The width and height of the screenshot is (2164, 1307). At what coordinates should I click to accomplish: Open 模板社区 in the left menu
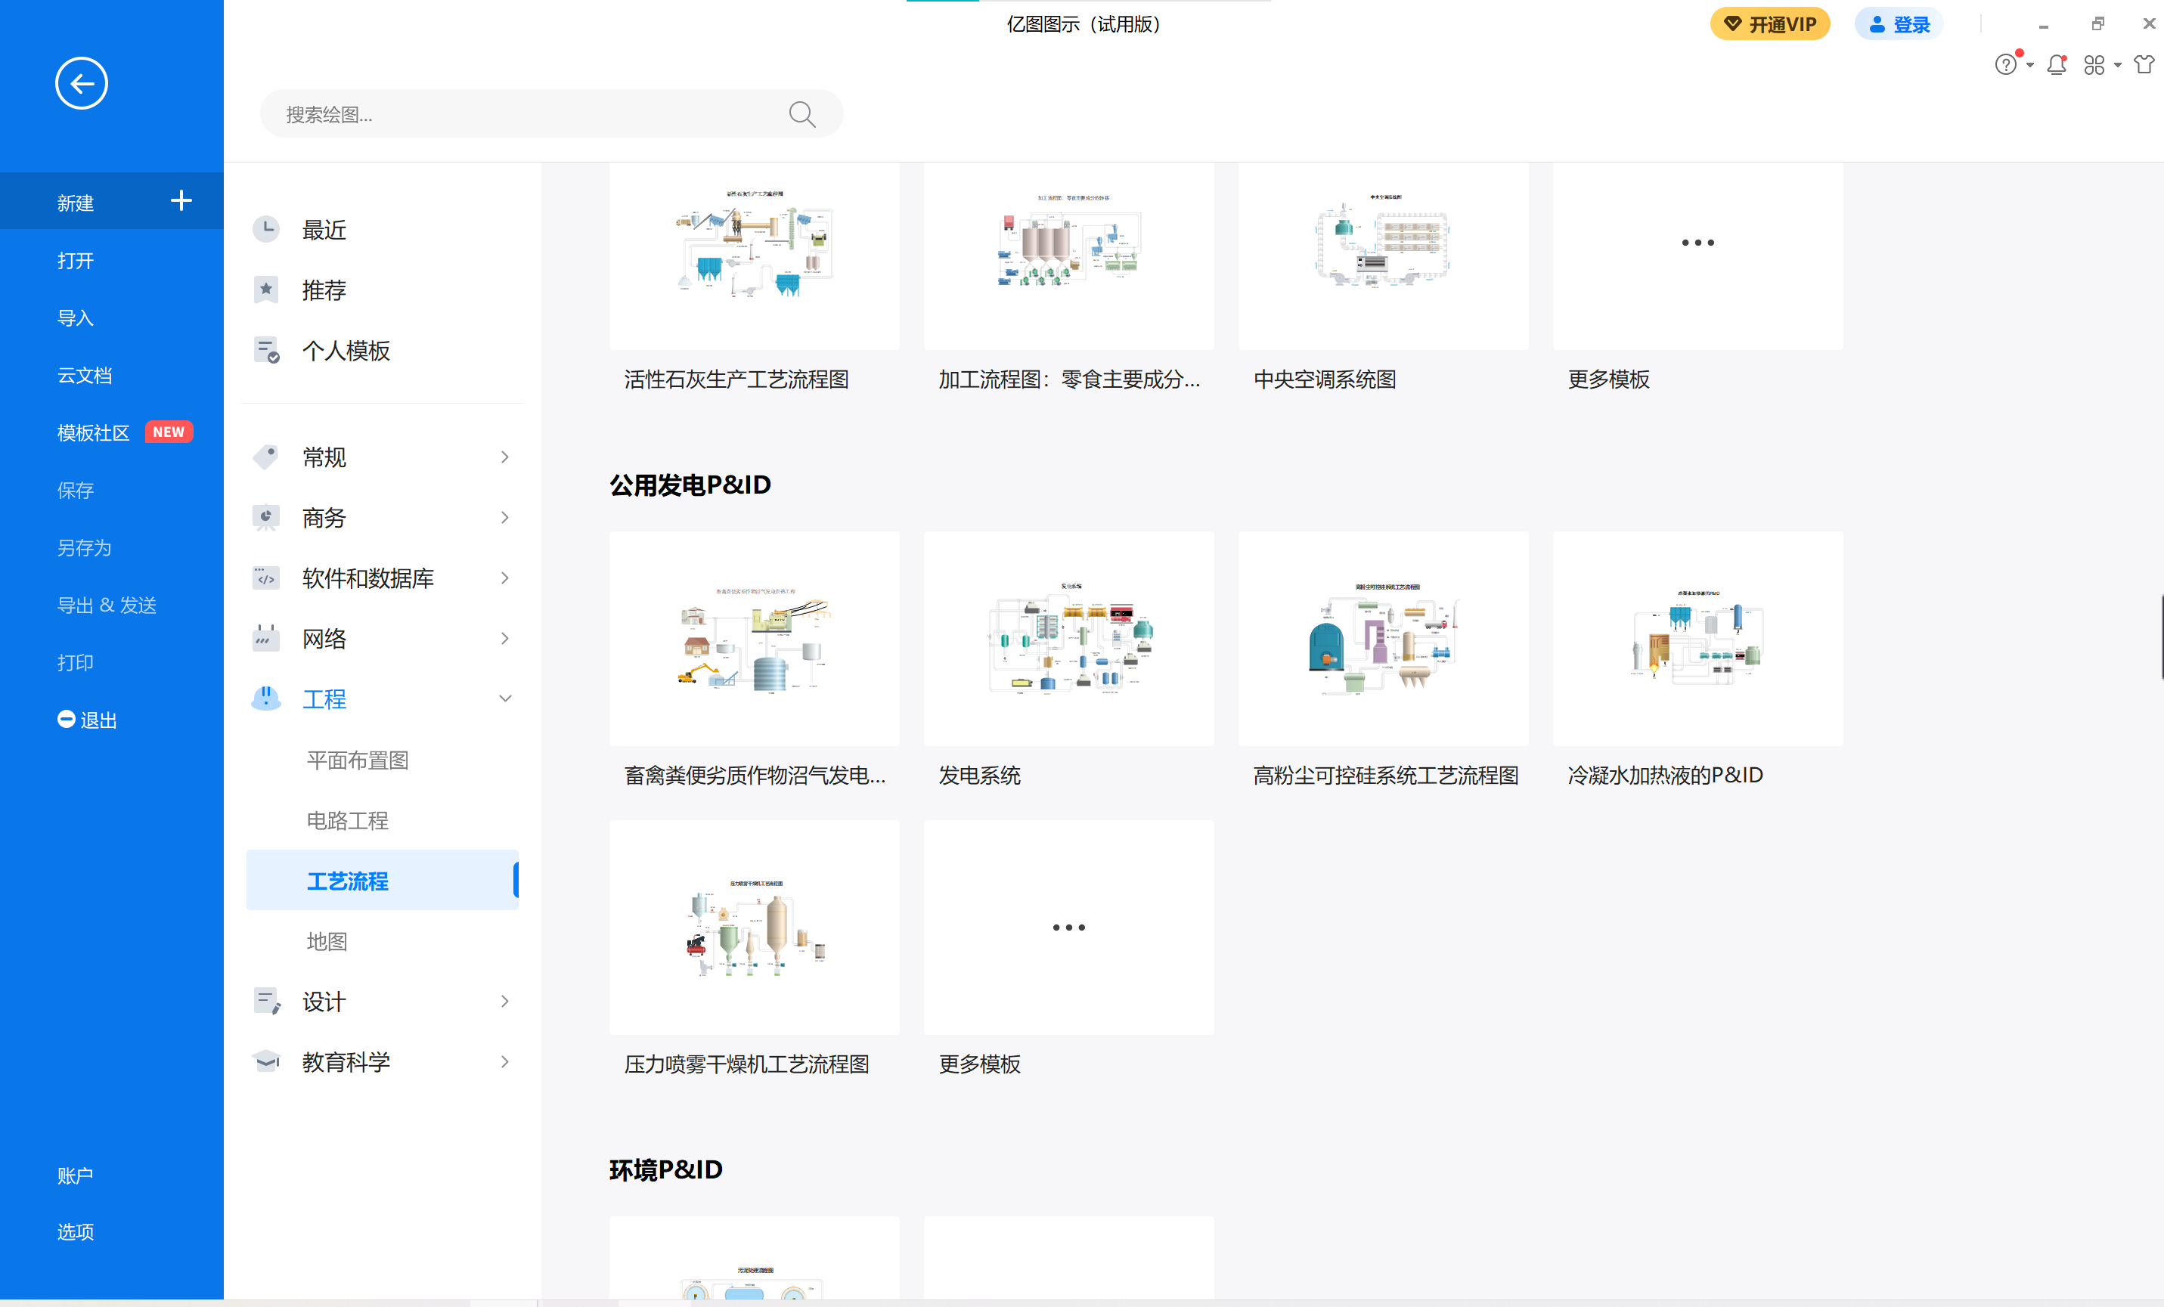click(x=93, y=432)
